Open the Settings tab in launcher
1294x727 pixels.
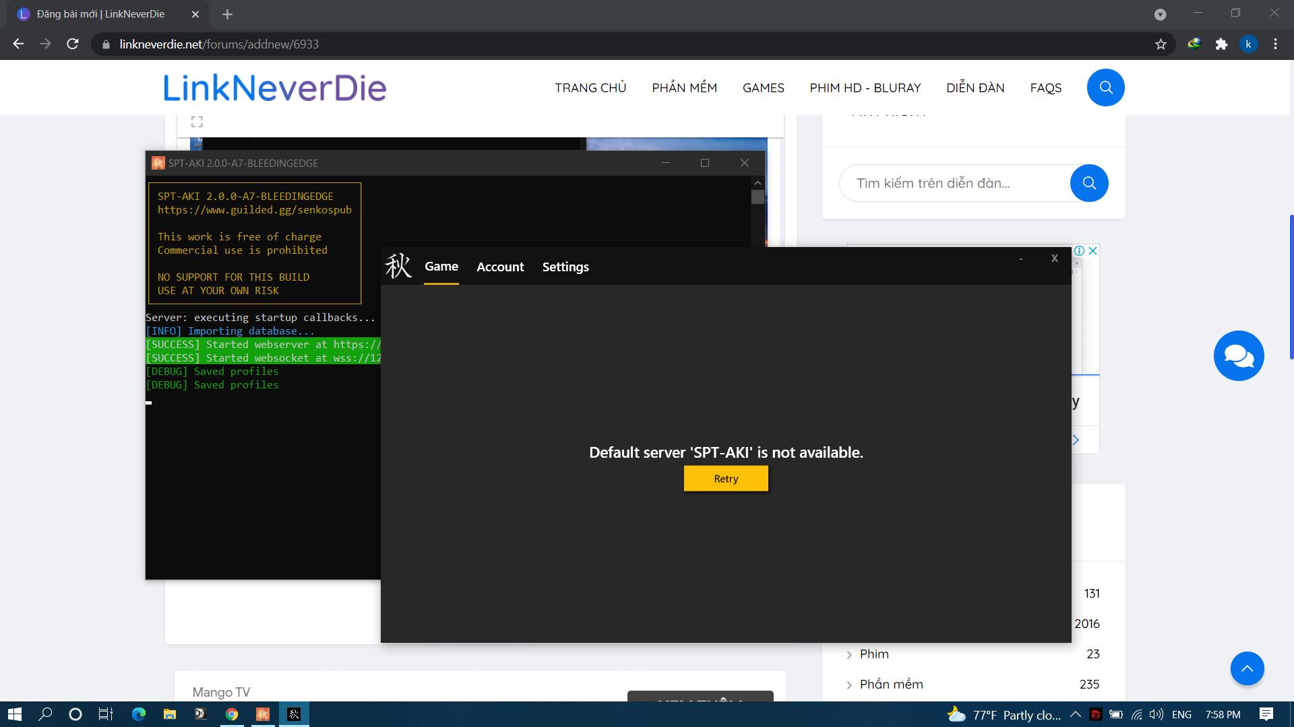pos(565,267)
